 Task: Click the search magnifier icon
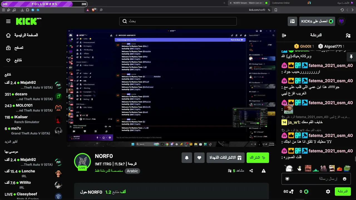pyautogui.click(x=125, y=21)
